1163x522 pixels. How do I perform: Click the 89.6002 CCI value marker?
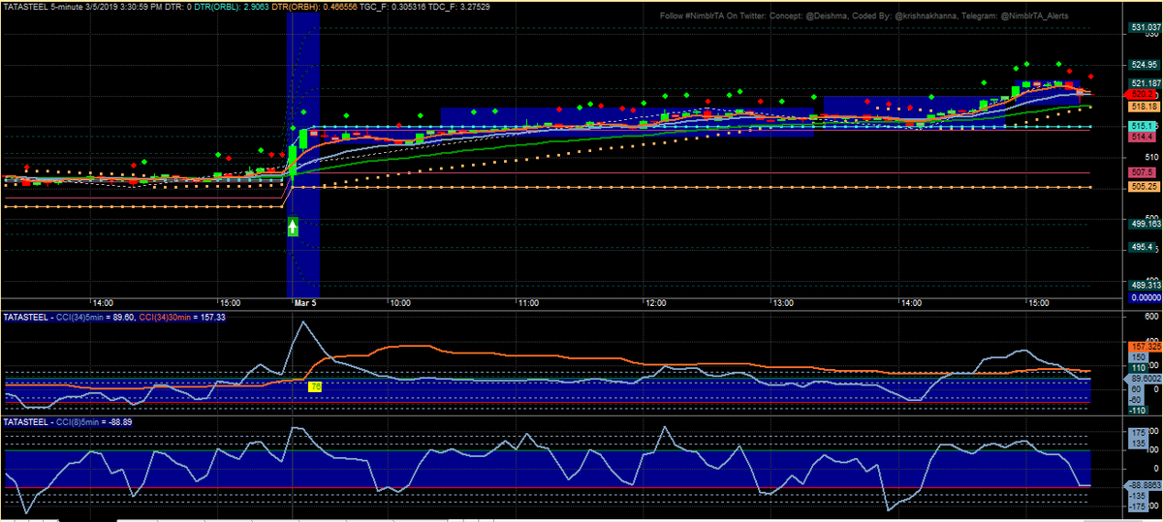(1144, 380)
